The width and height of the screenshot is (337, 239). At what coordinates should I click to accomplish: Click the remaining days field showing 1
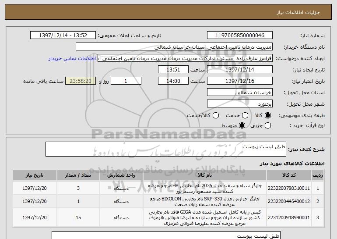[126, 81]
